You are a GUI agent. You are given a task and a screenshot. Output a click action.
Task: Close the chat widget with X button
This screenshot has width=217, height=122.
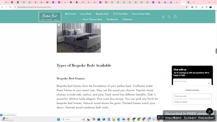(209, 111)
